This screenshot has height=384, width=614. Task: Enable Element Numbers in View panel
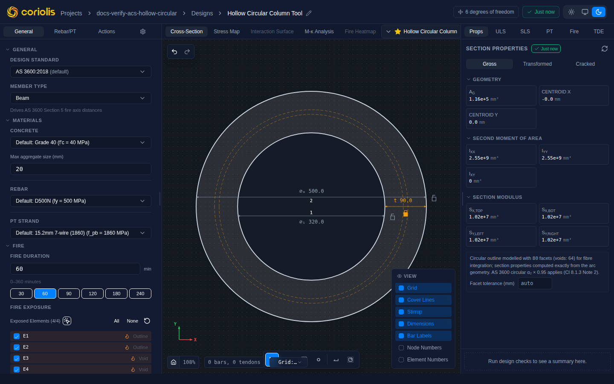tap(423, 360)
